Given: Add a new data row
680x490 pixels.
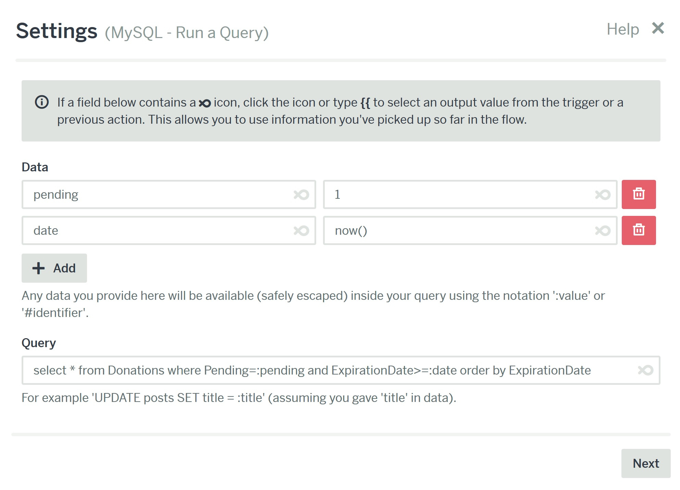Looking at the screenshot, I should point(54,268).
